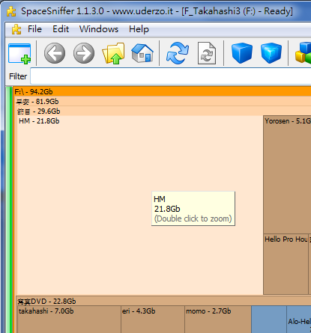
Task: Click the colored cubes icon at toolbar edge
Action: tap(304, 53)
